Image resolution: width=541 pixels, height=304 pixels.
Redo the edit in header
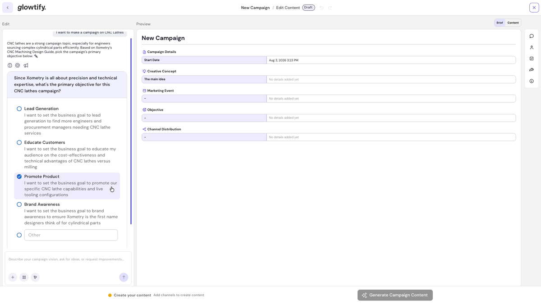(330, 8)
